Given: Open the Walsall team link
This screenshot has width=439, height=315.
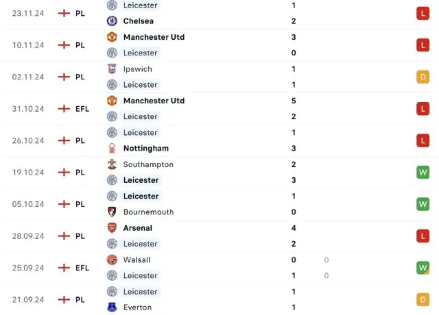Looking at the screenshot, I should 137,260.
